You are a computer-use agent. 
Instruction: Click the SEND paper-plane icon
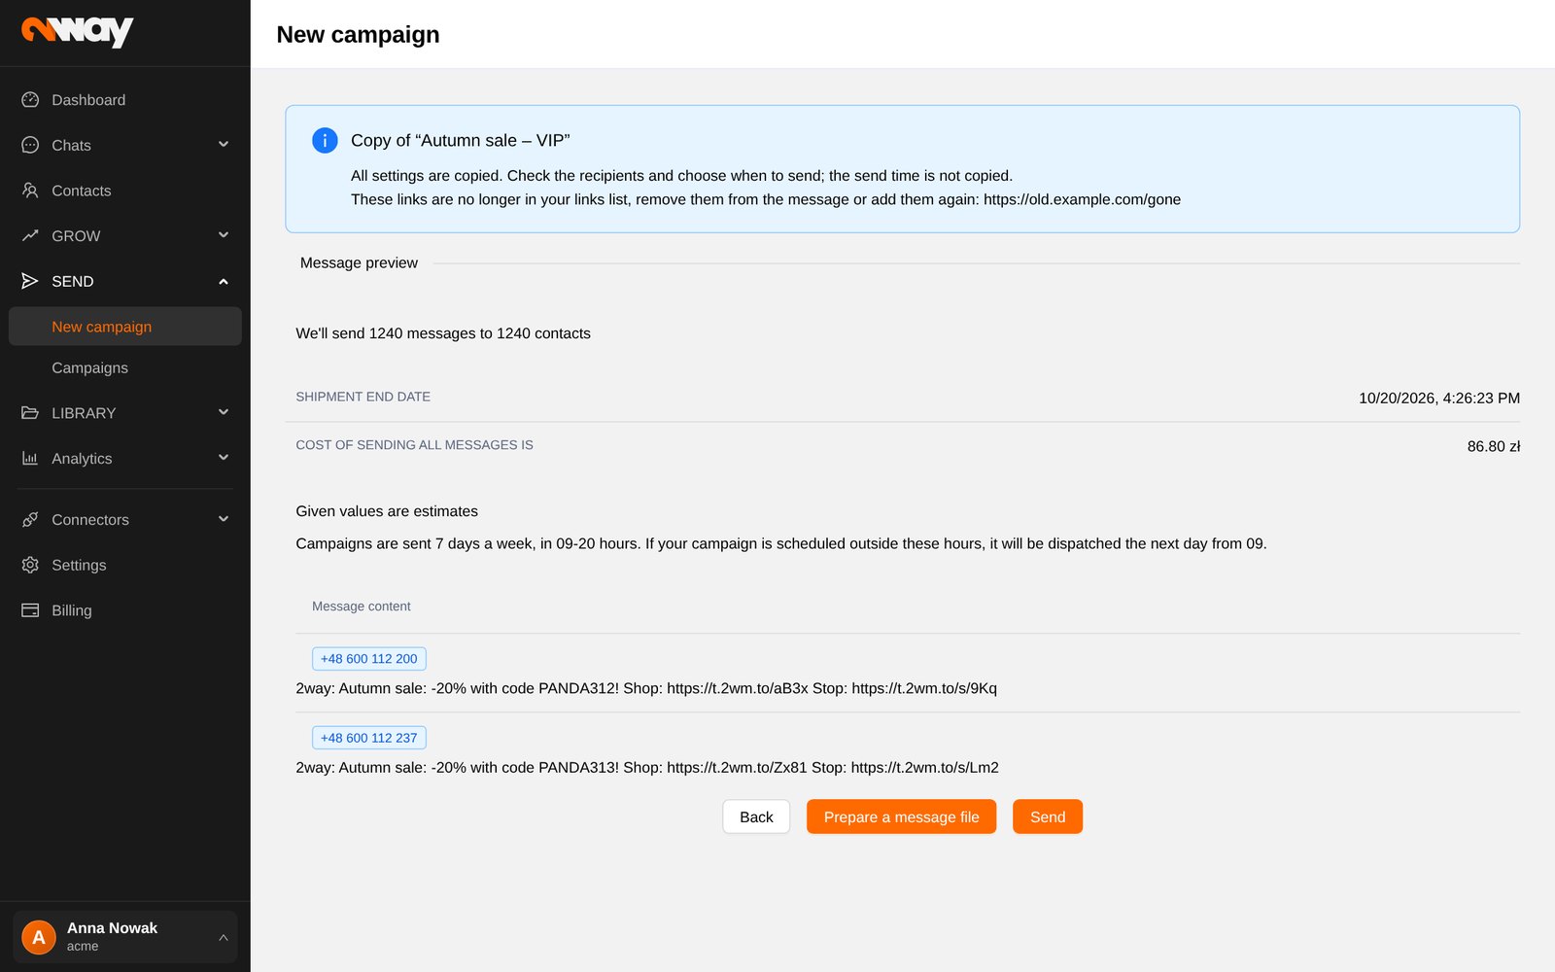(x=30, y=281)
